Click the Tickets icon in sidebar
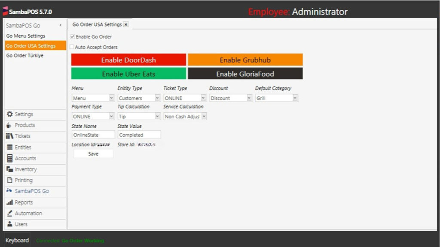This screenshot has height=247, width=440. point(9,136)
